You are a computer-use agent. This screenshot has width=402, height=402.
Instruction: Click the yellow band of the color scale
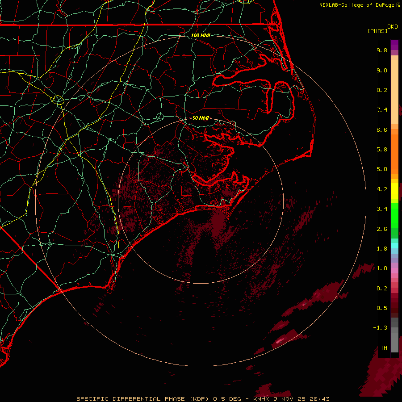click(394, 191)
